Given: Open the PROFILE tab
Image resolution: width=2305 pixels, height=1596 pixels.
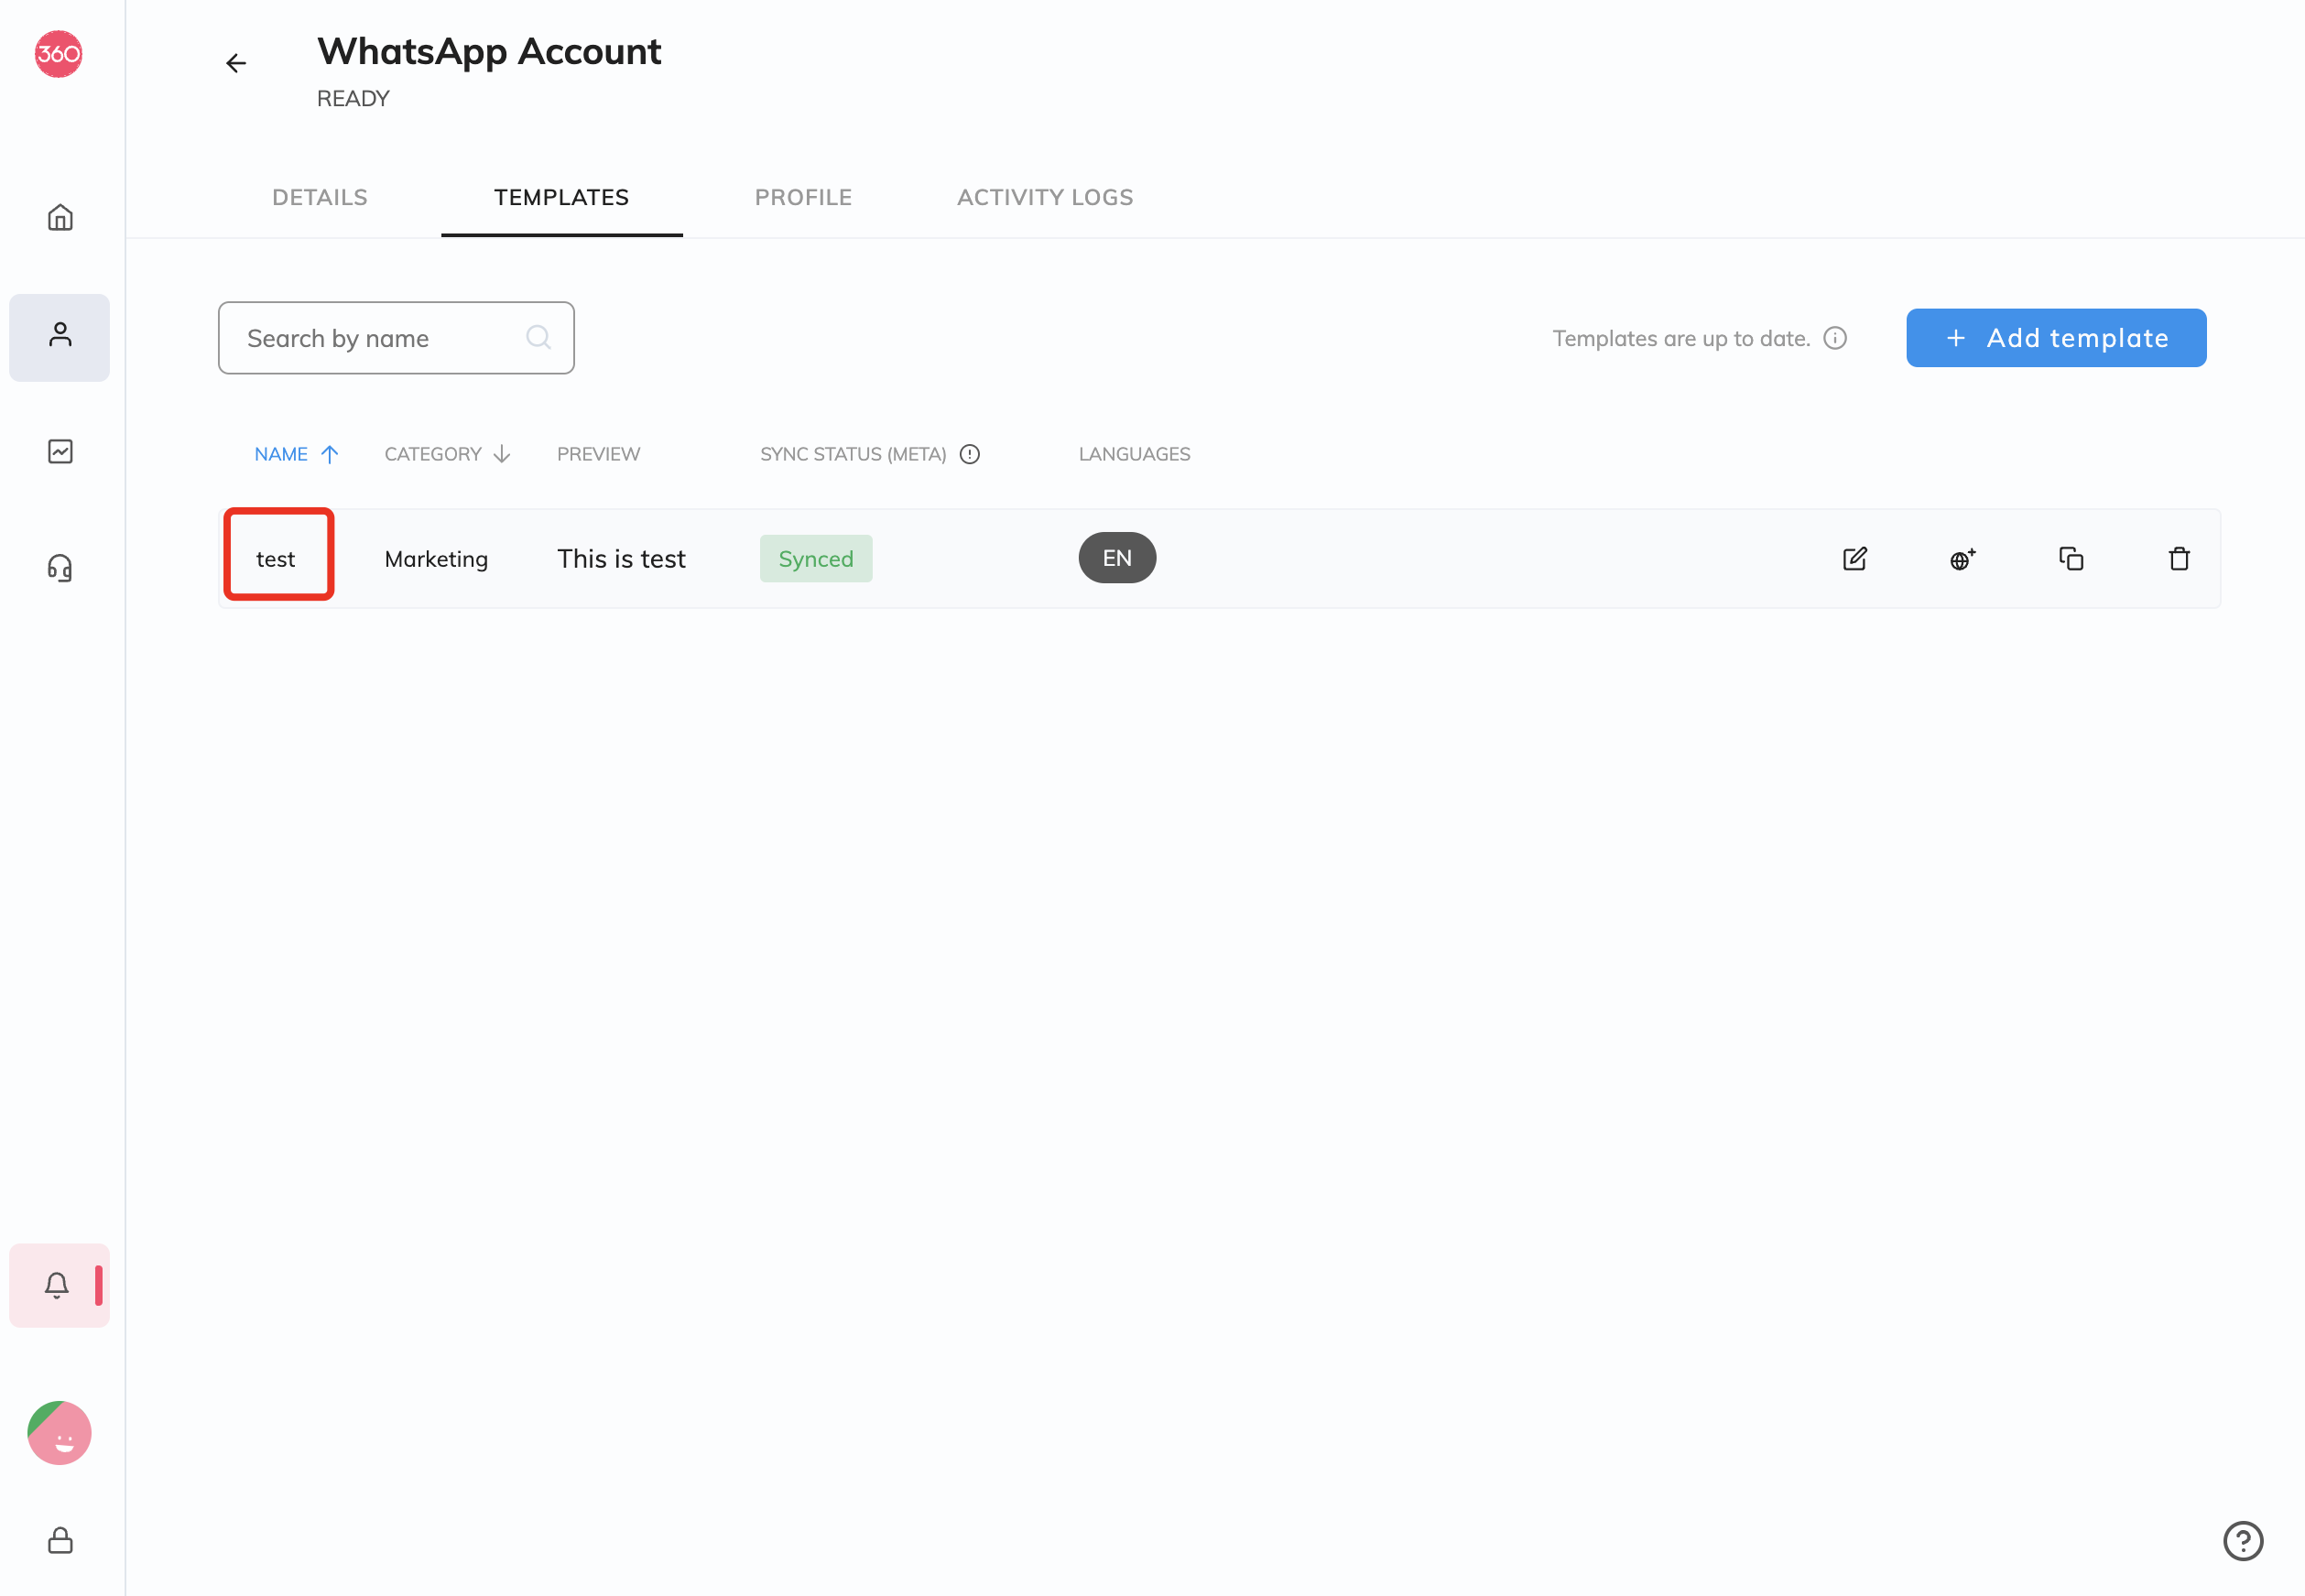Looking at the screenshot, I should point(803,198).
